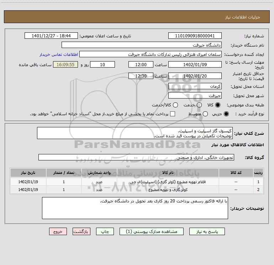Open مشاهده مدارک پیوستی (1) button
Viewport: 274px width, 265px height.
[152, 232]
